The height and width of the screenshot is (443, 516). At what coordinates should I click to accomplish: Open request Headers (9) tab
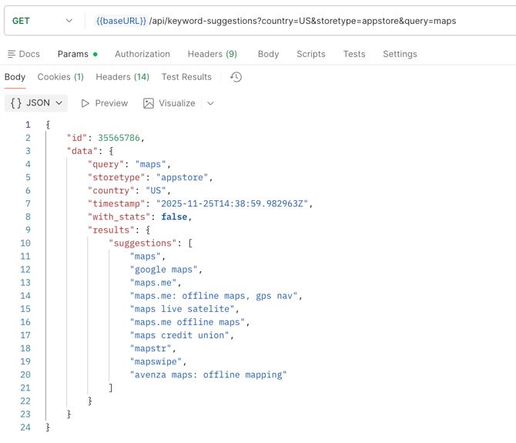click(212, 54)
